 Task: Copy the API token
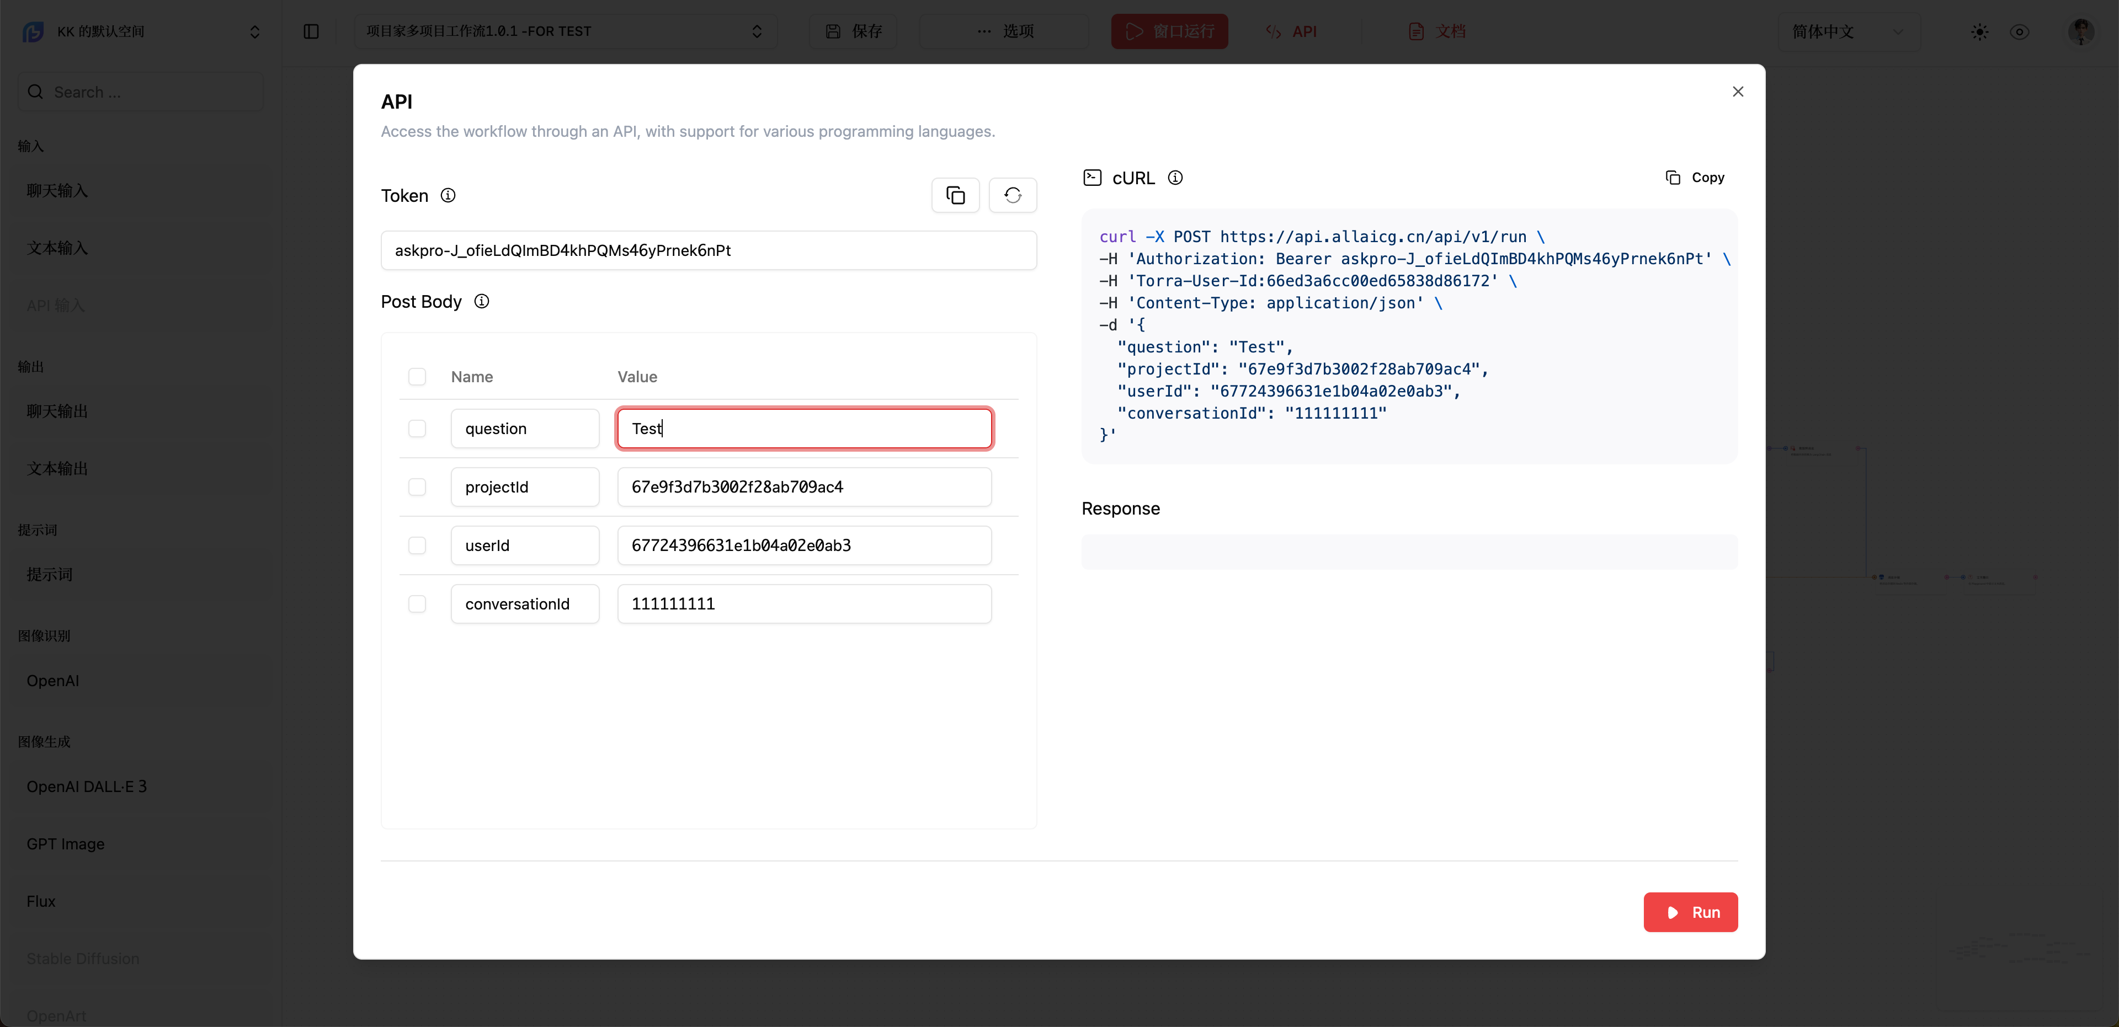tap(955, 196)
